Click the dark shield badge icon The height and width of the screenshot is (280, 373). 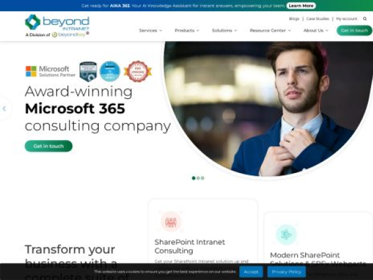point(88,72)
